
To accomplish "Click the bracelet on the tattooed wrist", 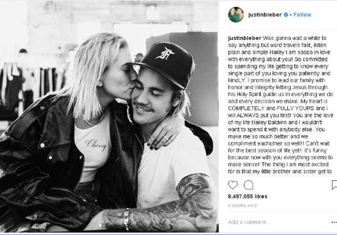I will coord(127,219).
